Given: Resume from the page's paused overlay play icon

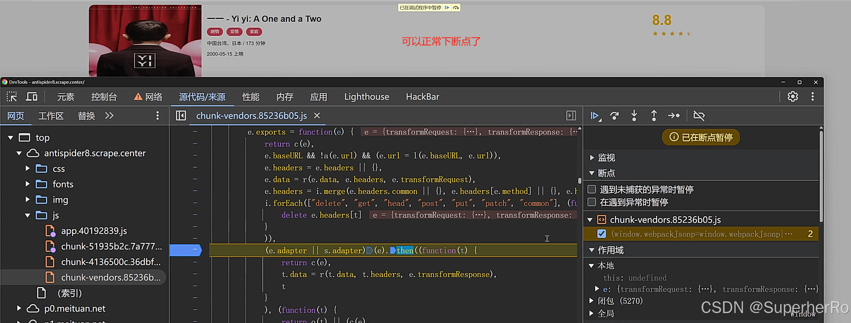Looking at the screenshot, I should pos(447,8).
